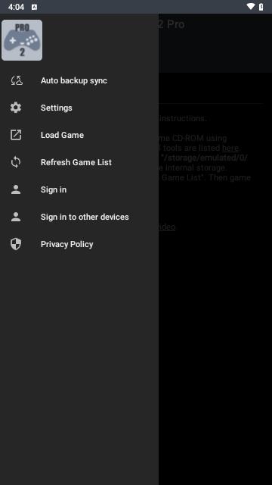Choose the Refresh Game List entry
The height and width of the screenshot is (485, 272).
79,162
